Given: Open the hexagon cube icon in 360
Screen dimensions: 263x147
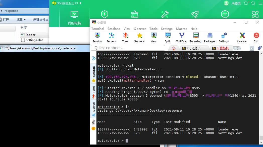Looking at the screenshot, I should [225, 14].
